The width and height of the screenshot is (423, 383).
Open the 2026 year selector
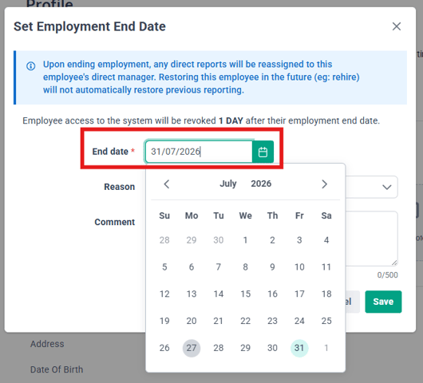tap(261, 184)
